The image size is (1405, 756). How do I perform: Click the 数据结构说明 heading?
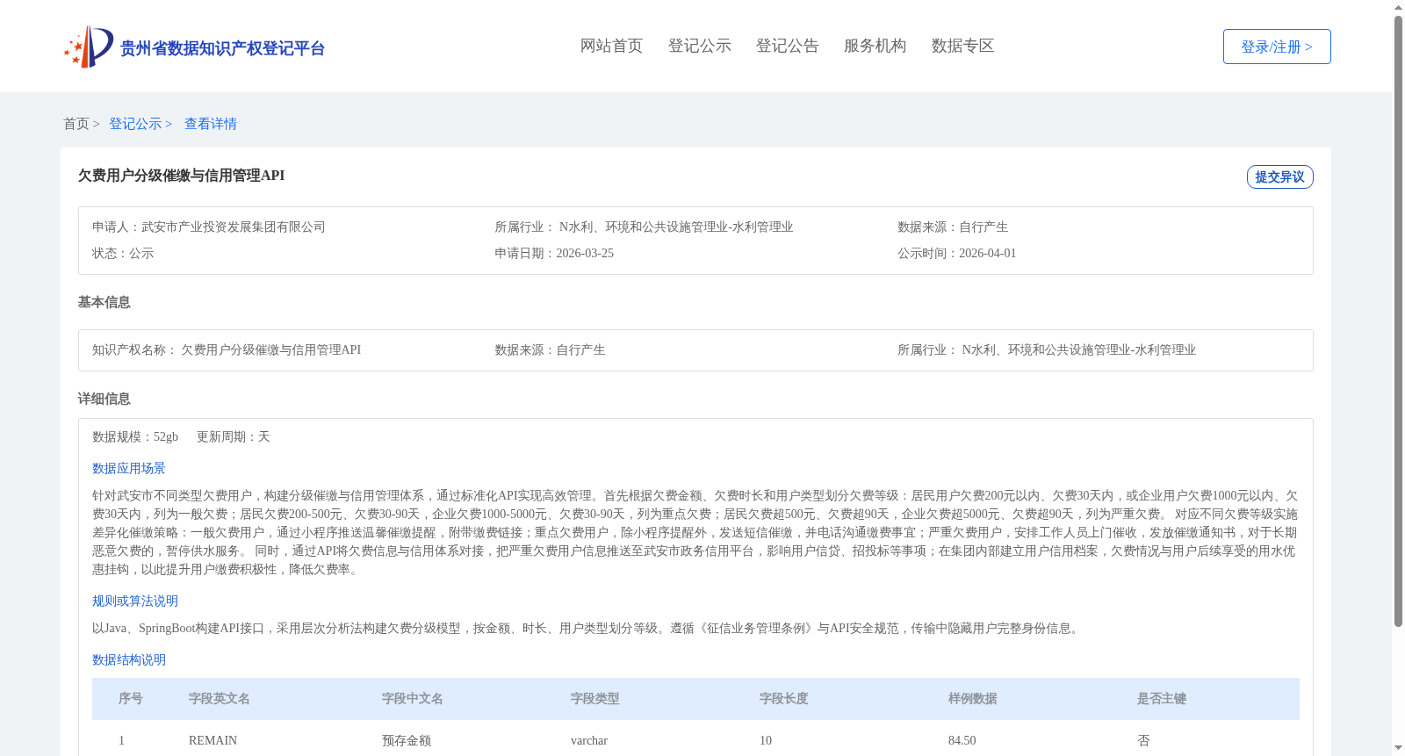click(x=129, y=659)
